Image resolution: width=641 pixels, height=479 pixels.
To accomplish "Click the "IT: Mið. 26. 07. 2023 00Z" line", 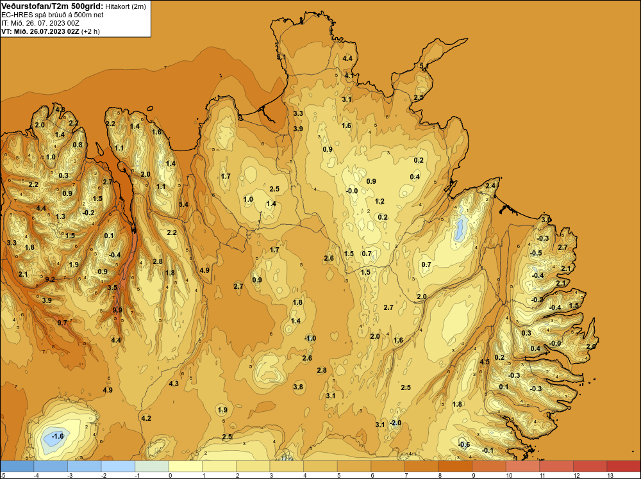I will 40,23.
